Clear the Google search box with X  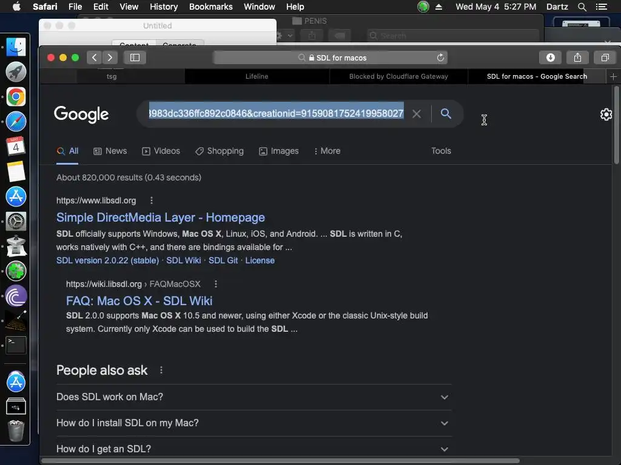416,114
